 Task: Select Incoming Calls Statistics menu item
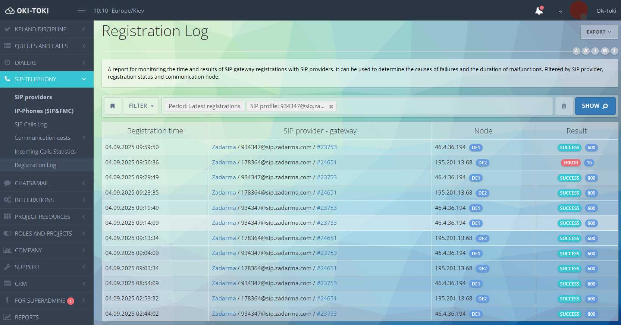tap(45, 152)
